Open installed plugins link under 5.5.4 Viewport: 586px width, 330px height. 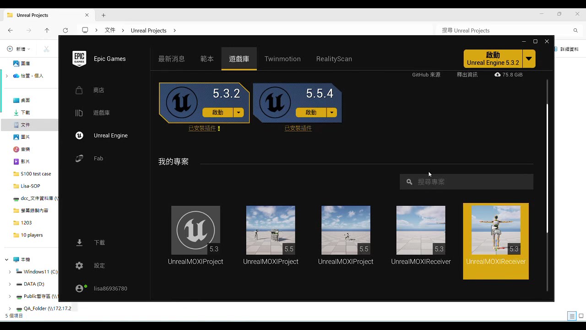click(x=298, y=128)
